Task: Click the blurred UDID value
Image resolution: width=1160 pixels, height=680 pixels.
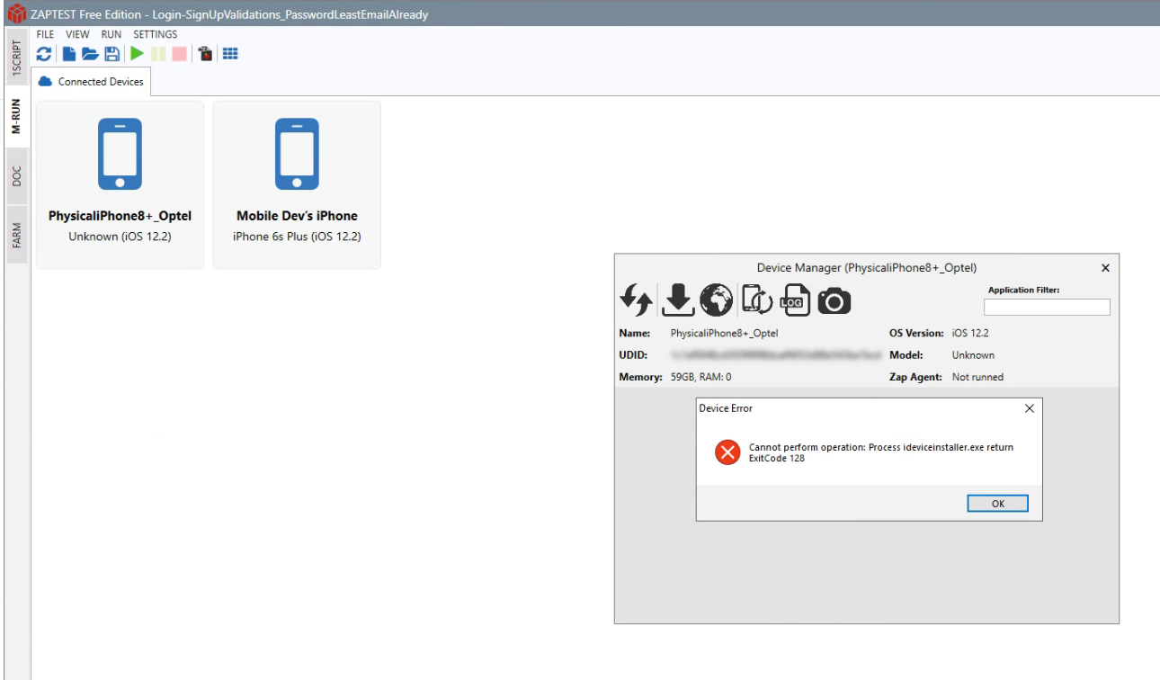Action: [x=775, y=355]
